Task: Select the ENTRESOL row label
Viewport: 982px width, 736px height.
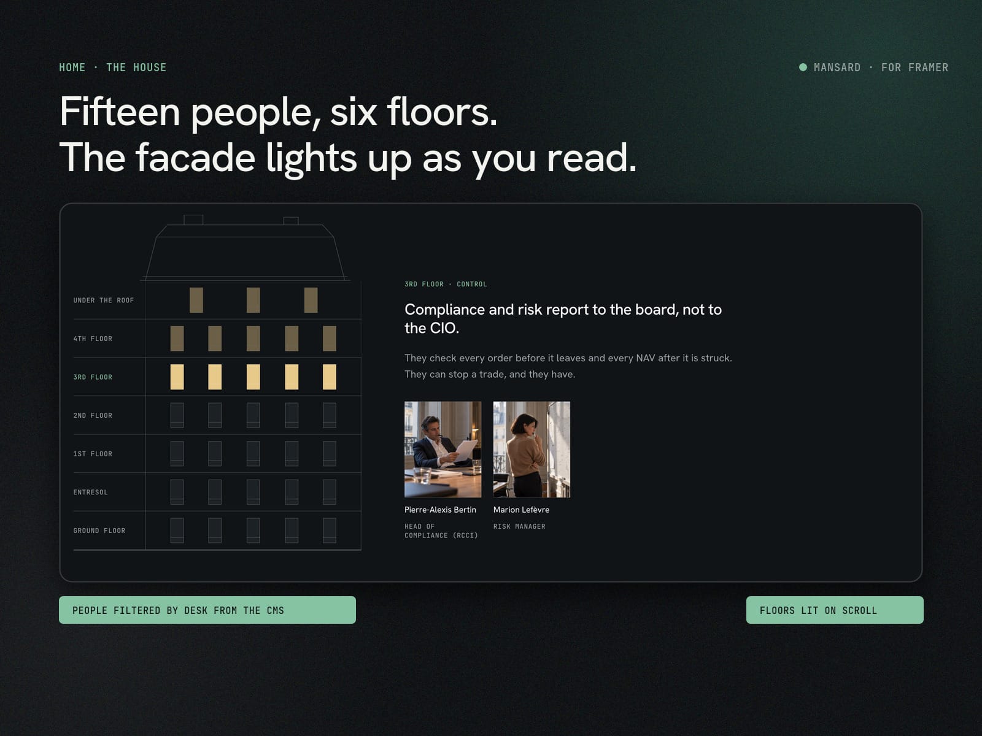Action: [x=90, y=493]
